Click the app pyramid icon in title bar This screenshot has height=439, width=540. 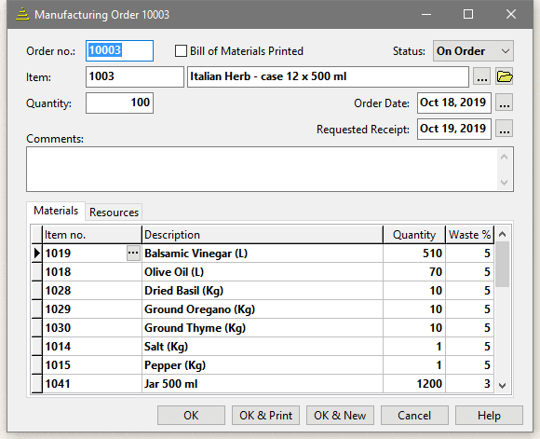pyautogui.click(x=22, y=15)
